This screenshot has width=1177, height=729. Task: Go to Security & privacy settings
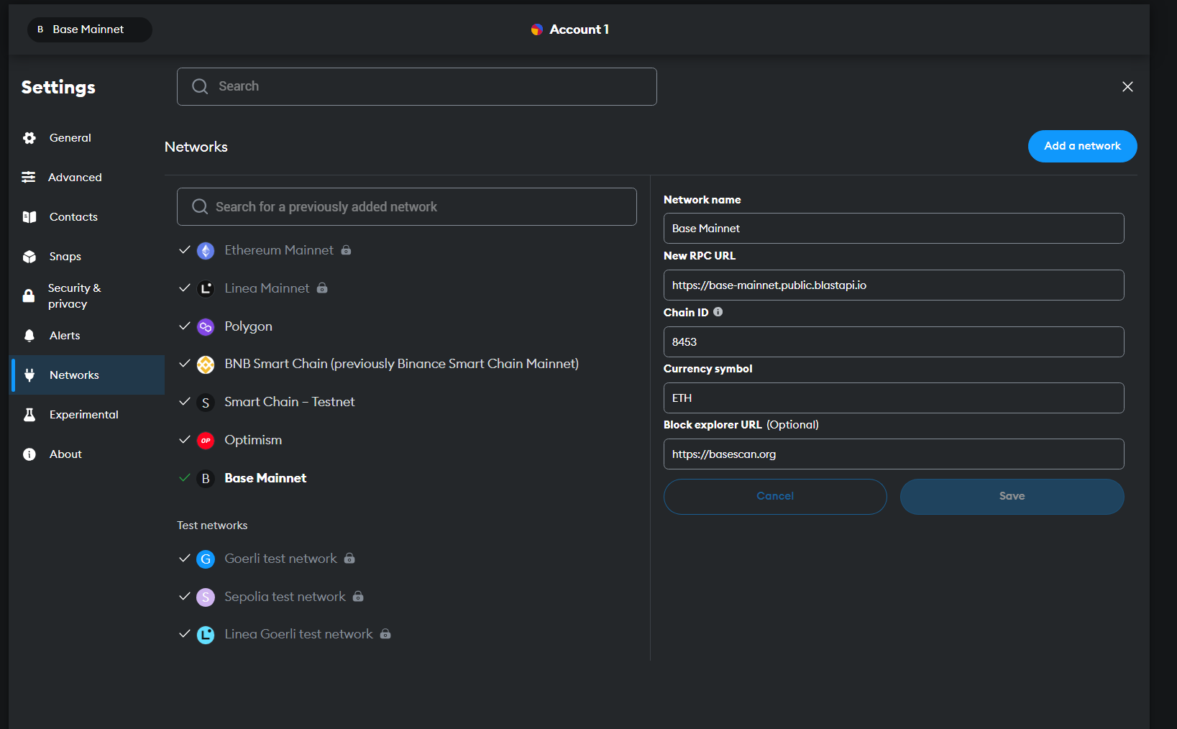tap(74, 295)
